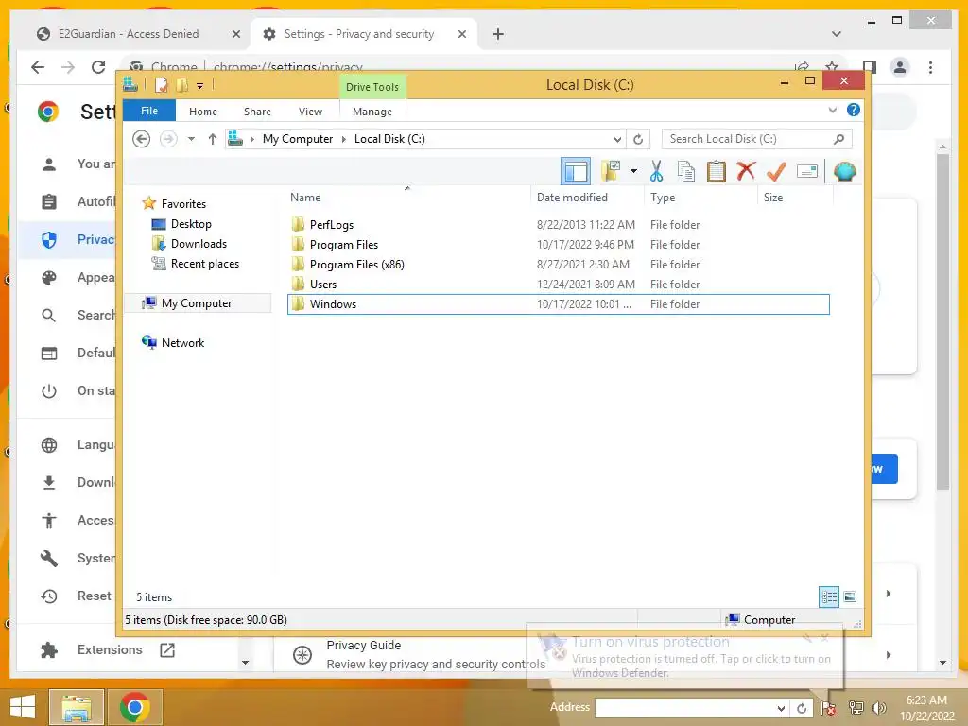The image size is (968, 726).
Task: Click the Chrome taskbar icon
Action: point(134,707)
